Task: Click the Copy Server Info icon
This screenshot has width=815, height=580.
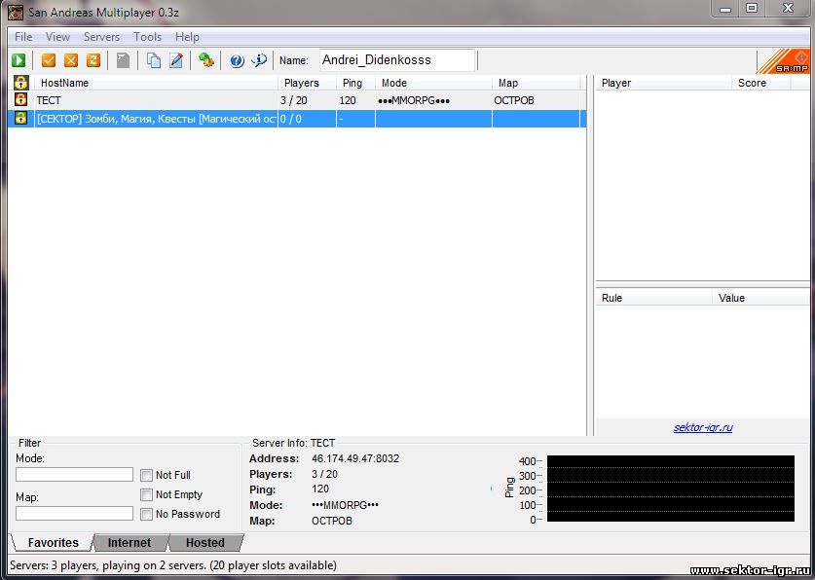Action: point(153,60)
